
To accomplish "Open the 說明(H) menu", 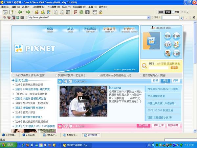I will point(103,7).
